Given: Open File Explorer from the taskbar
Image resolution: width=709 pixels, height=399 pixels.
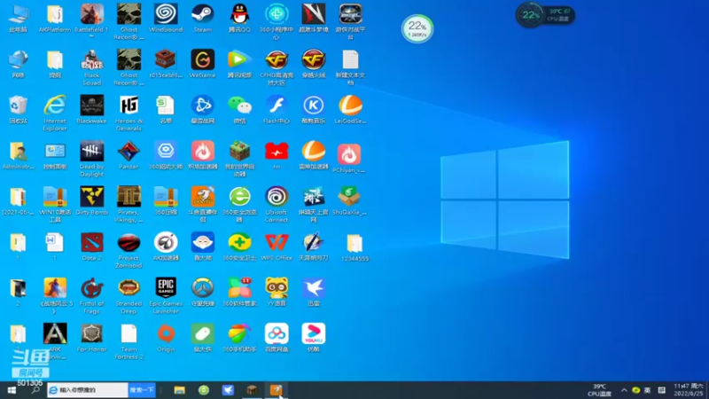Looking at the screenshot, I should point(180,390).
